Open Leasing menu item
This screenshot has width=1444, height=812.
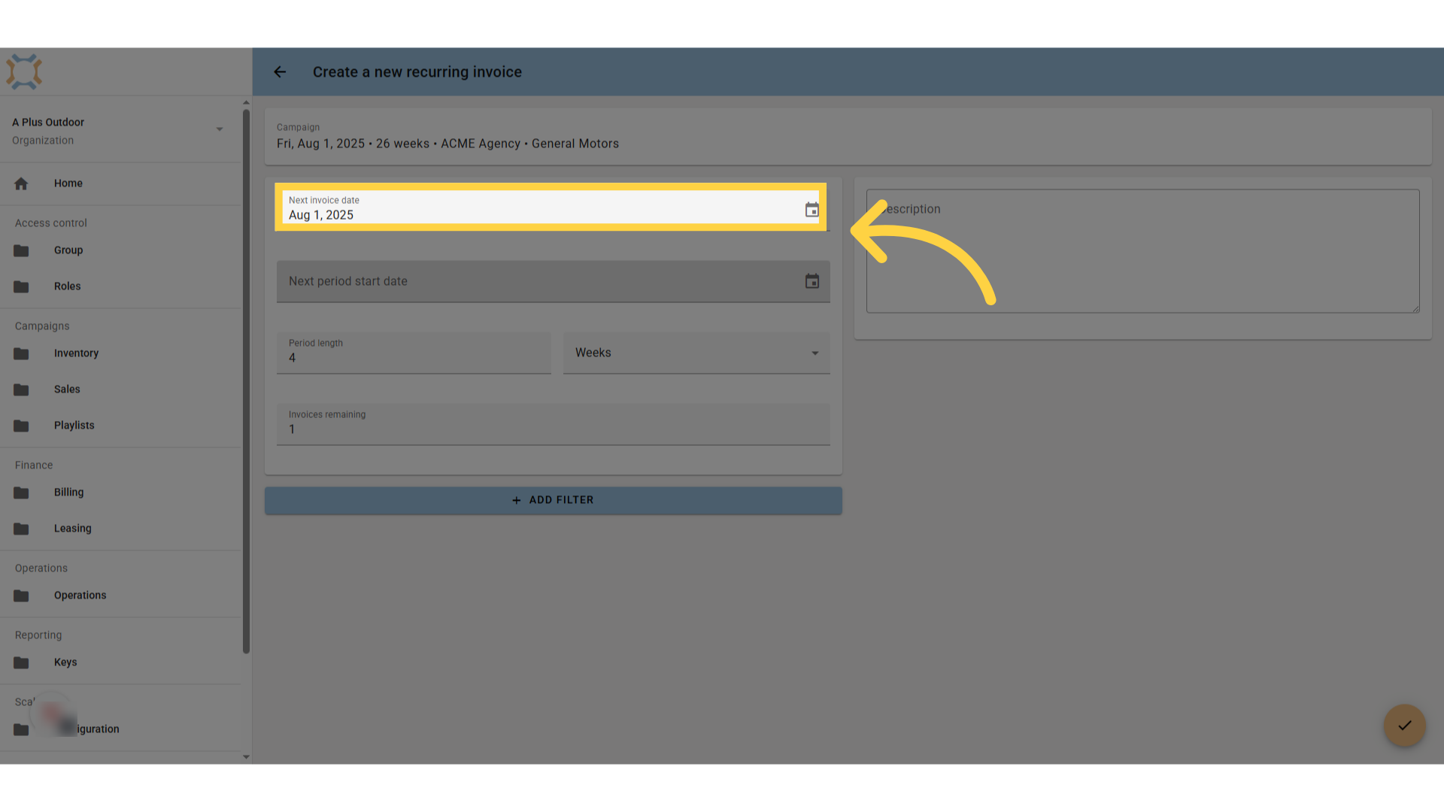pyautogui.click(x=120, y=529)
